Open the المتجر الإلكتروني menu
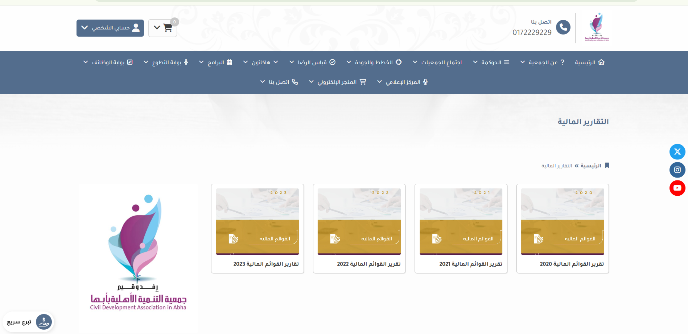 [337, 82]
